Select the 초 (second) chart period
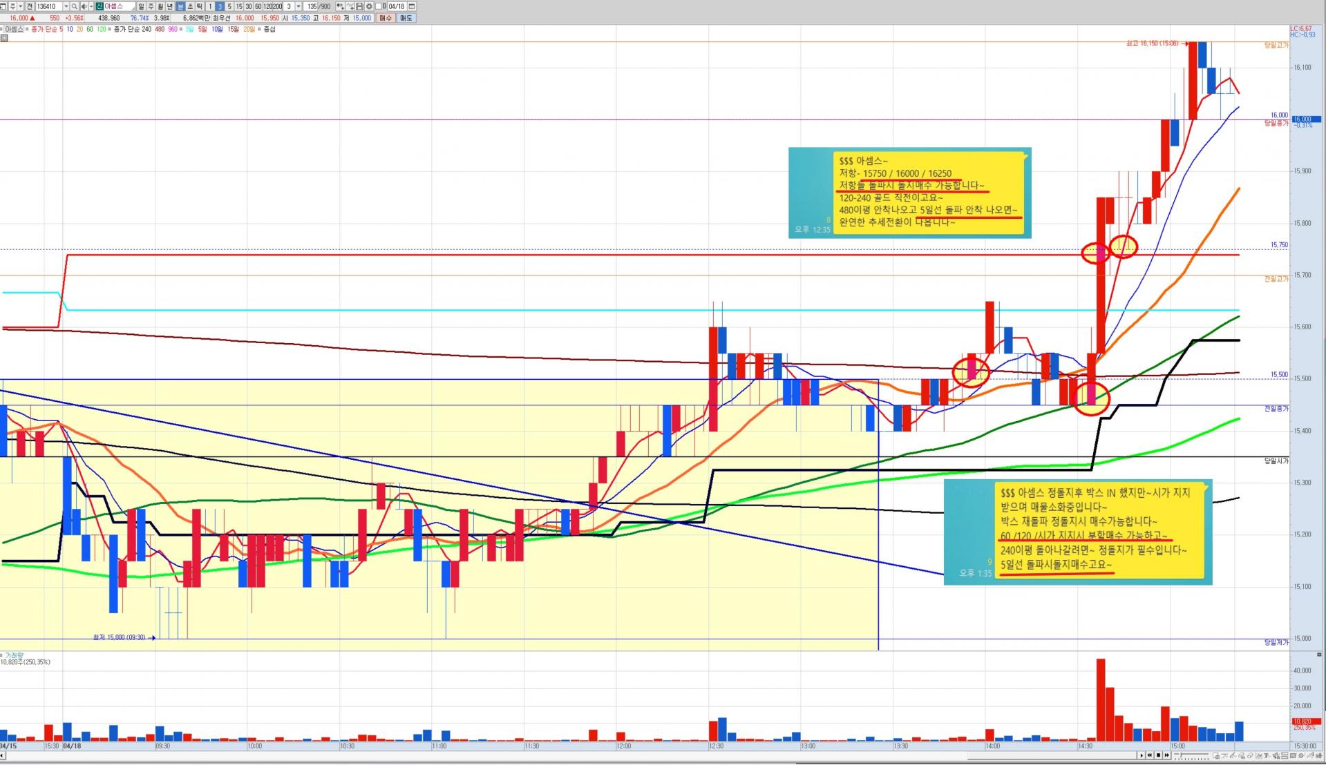Image resolution: width=1326 pixels, height=765 pixels. tap(190, 6)
